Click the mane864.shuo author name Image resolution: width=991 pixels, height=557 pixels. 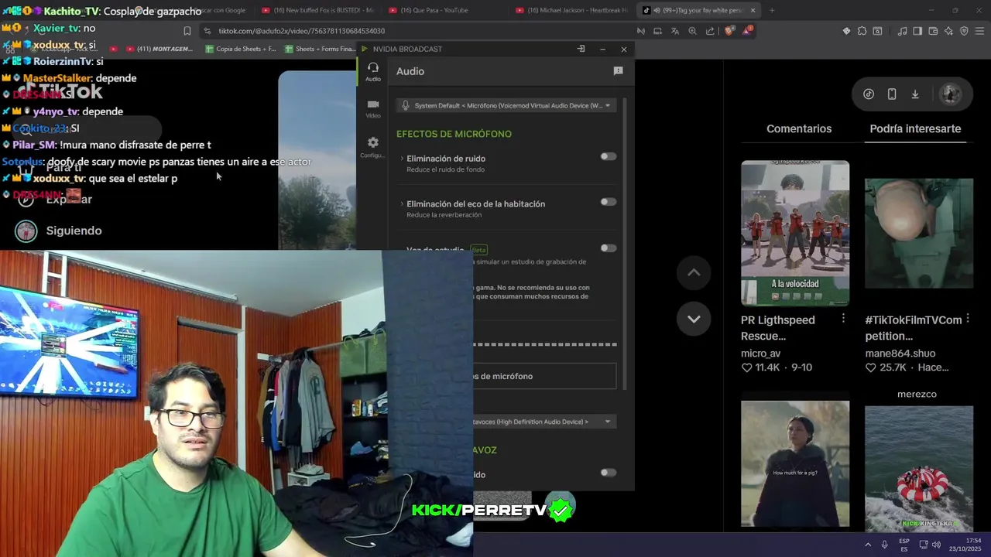point(900,353)
